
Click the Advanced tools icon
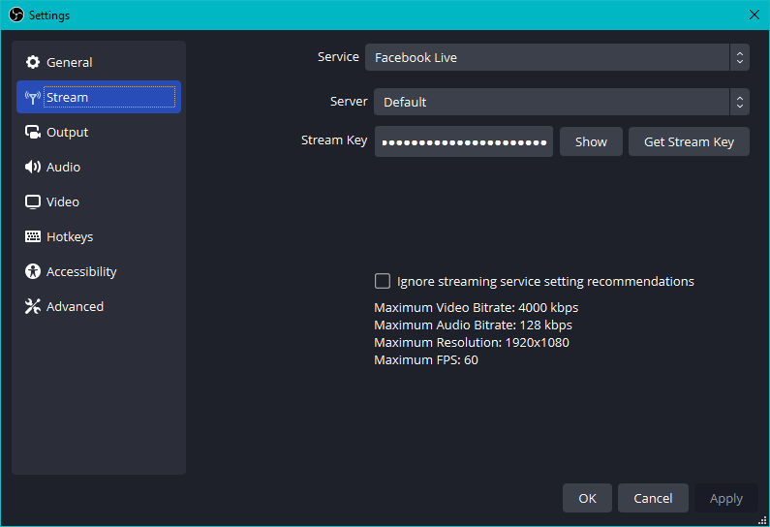[33, 306]
